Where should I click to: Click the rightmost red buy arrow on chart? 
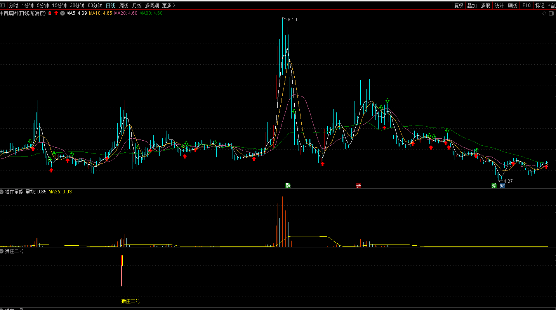[546, 167]
